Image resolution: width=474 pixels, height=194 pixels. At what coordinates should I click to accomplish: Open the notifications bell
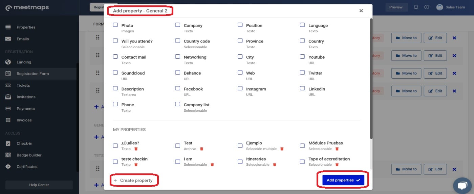(x=416, y=7)
